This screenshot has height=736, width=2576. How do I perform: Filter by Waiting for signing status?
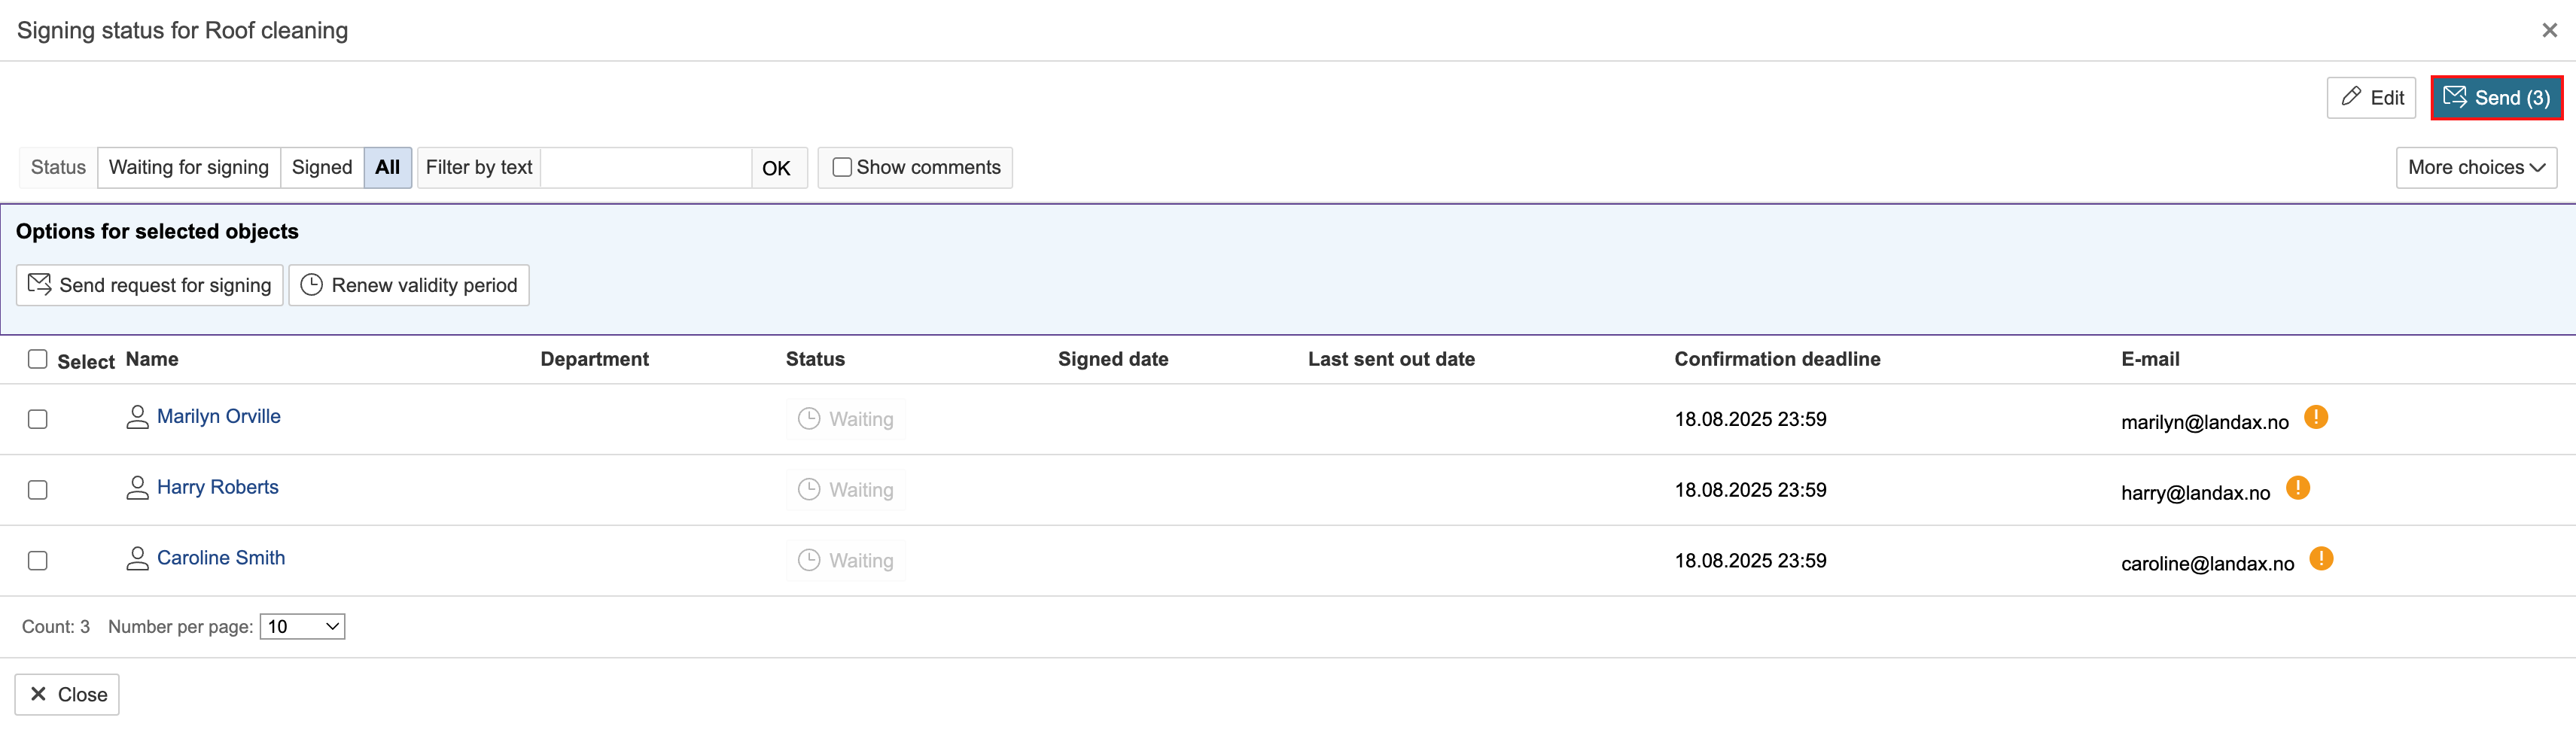[188, 168]
